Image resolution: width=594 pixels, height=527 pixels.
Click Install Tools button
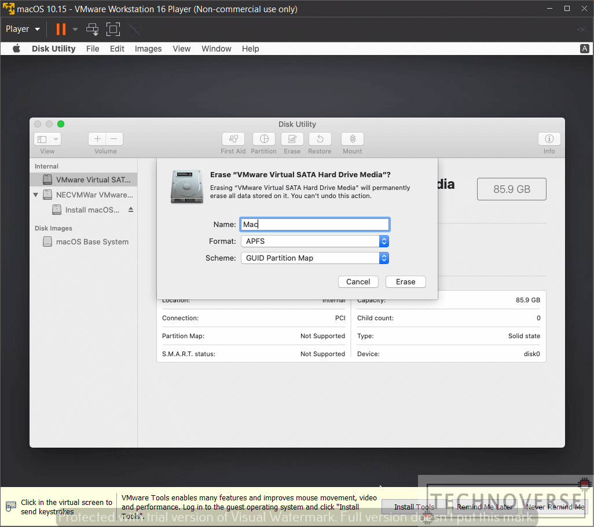414,507
